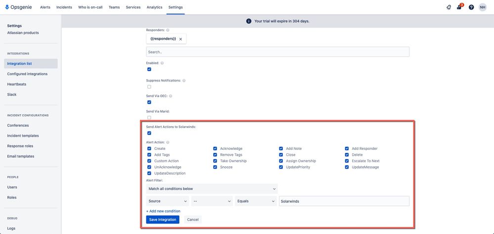Viewport: 494px width, 234px height.
Task: Click the Cancel button
Action: click(x=193, y=220)
